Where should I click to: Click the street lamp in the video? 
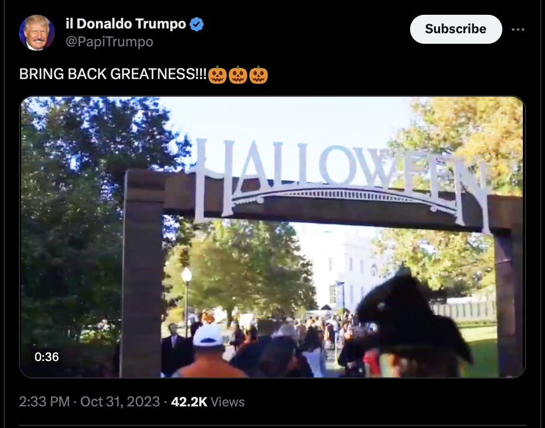187,299
